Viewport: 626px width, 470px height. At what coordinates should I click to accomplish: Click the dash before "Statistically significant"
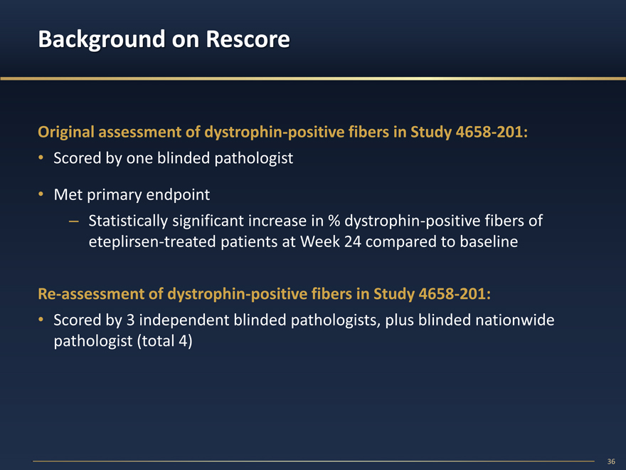coord(75,221)
